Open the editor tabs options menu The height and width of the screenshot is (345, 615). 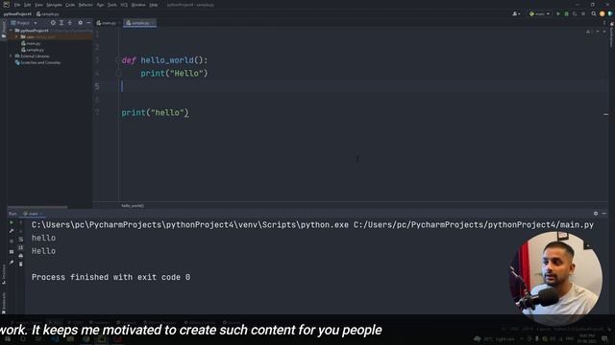[604, 23]
